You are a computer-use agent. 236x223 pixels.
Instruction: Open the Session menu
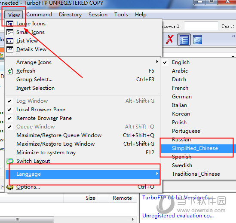tap(98, 15)
